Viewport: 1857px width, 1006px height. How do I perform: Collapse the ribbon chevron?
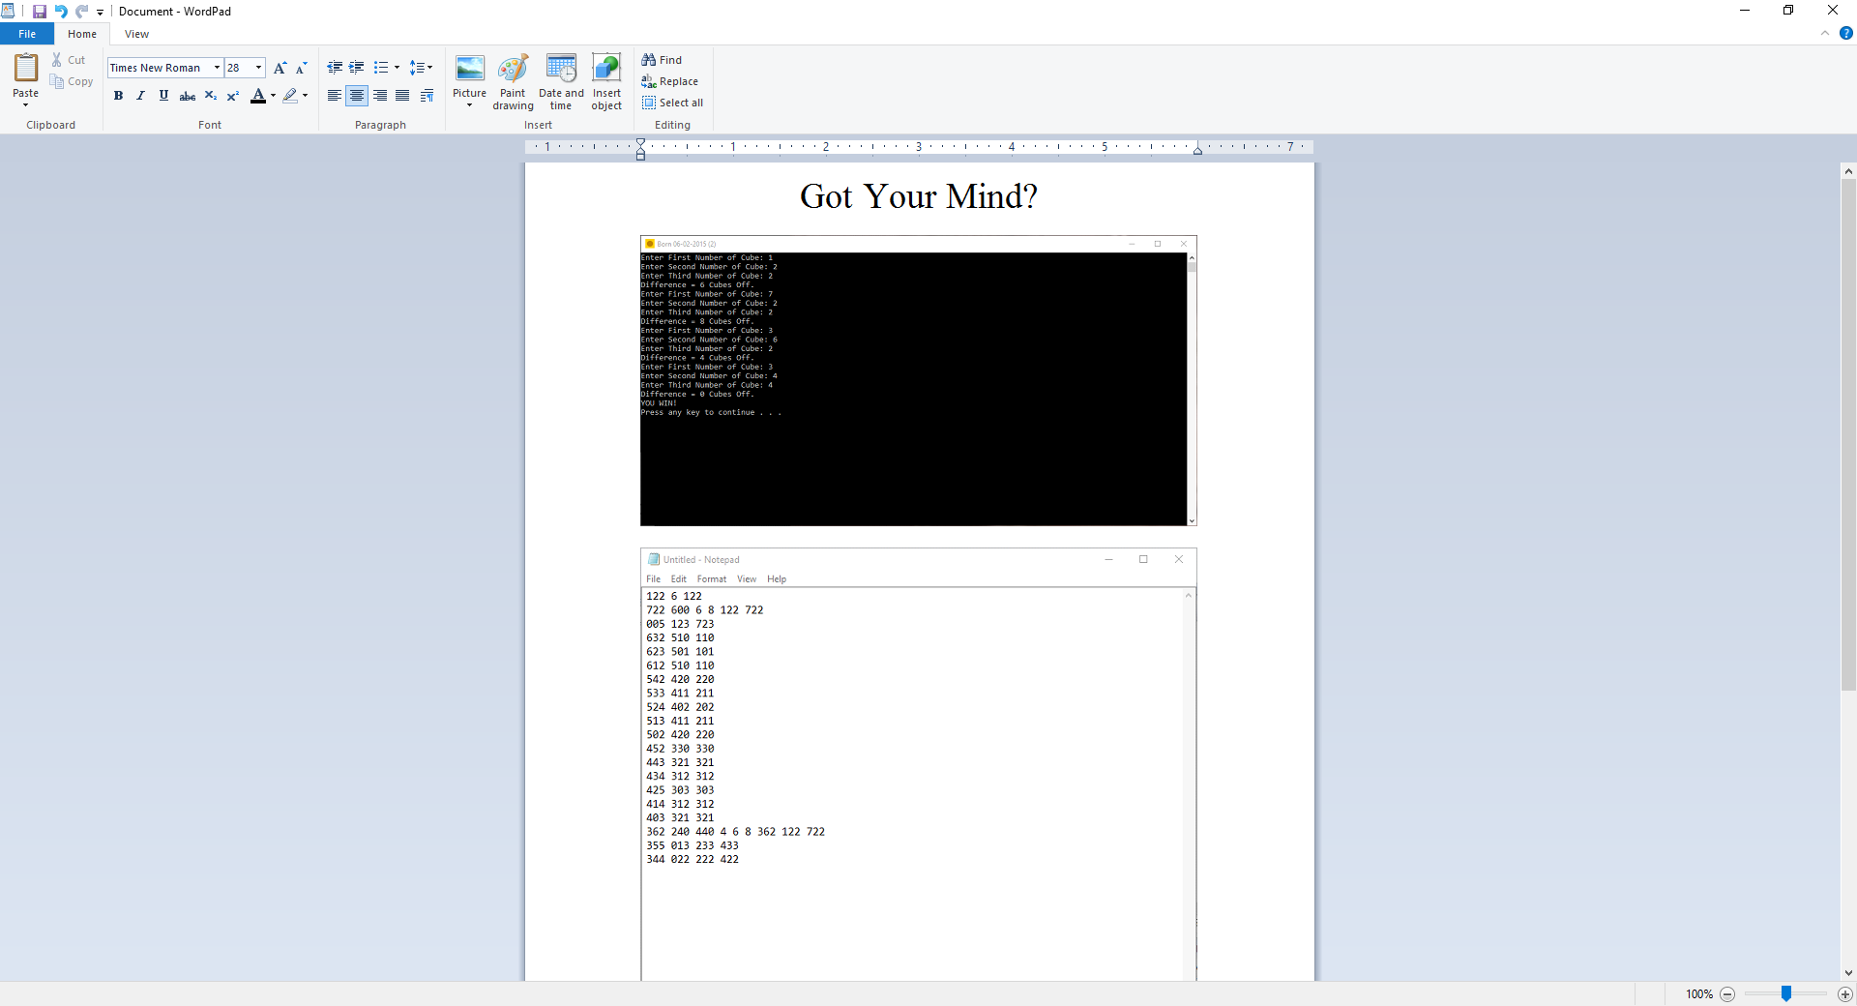pyautogui.click(x=1825, y=33)
